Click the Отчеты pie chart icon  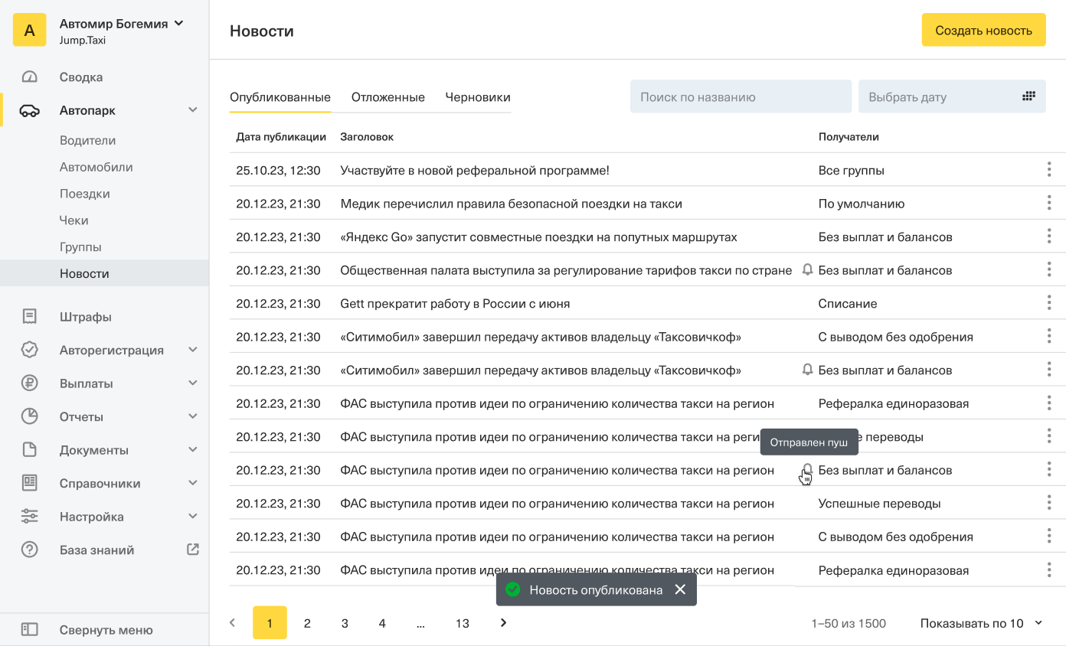coord(29,417)
